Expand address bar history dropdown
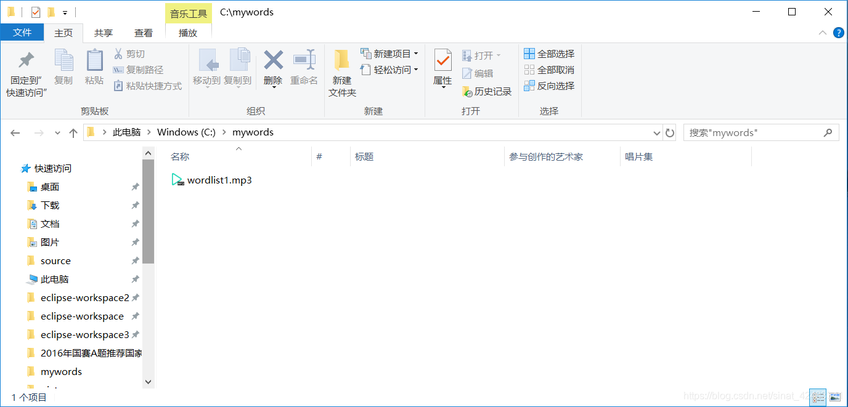This screenshot has height=407, width=848. click(x=656, y=132)
